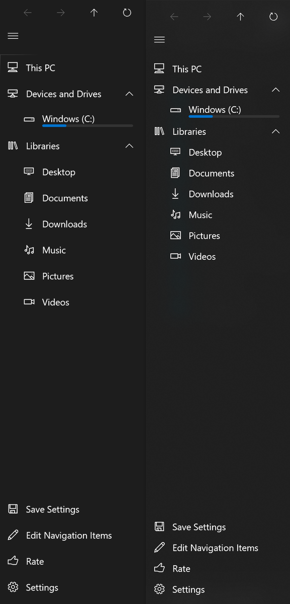Click the forward arrow in the right panel
The width and height of the screenshot is (290, 604).
[x=207, y=17]
